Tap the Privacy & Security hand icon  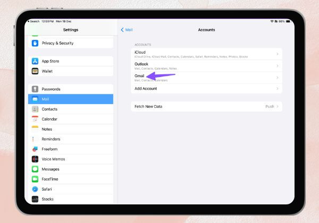pyautogui.click(x=35, y=43)
